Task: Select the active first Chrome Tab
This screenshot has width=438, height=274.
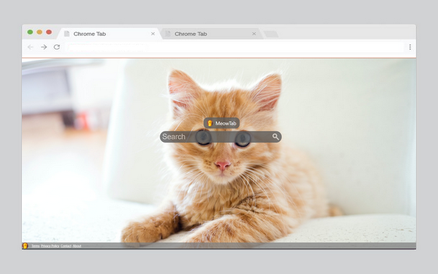Action: 109,34
